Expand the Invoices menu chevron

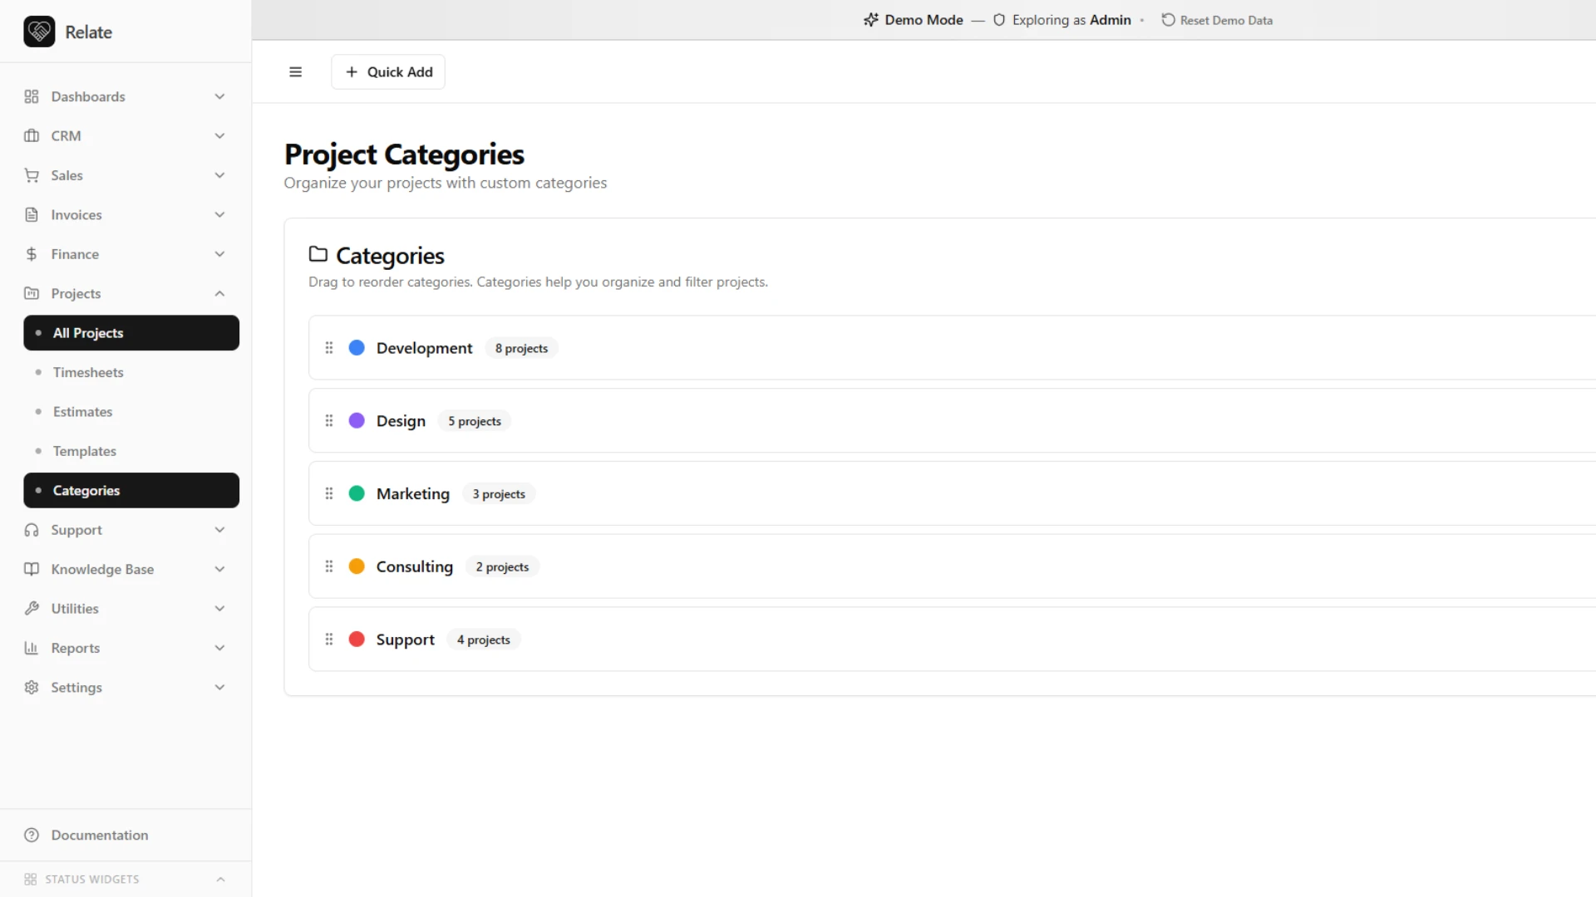pyautogui.click(x=219, y=214)
